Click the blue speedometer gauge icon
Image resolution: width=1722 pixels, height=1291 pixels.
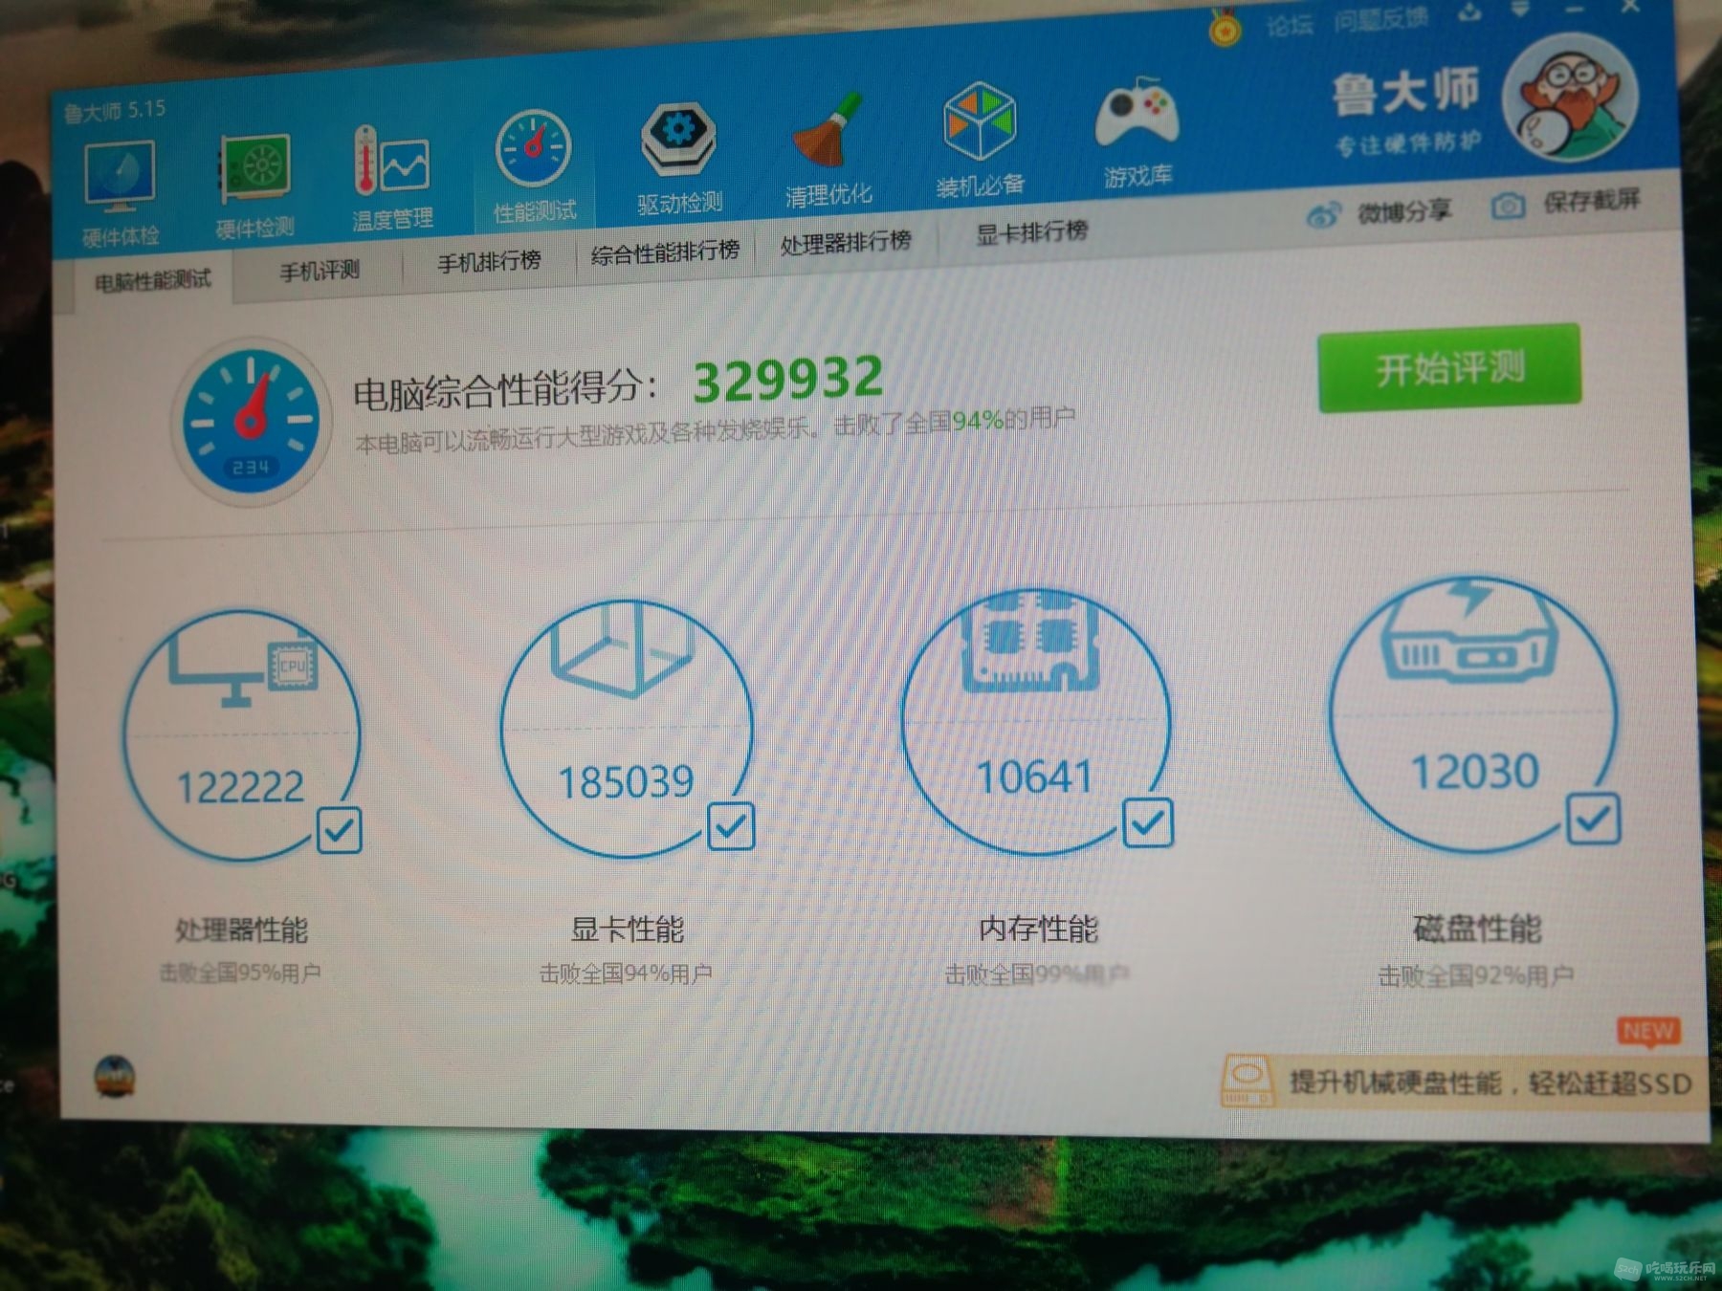[252, 421]
